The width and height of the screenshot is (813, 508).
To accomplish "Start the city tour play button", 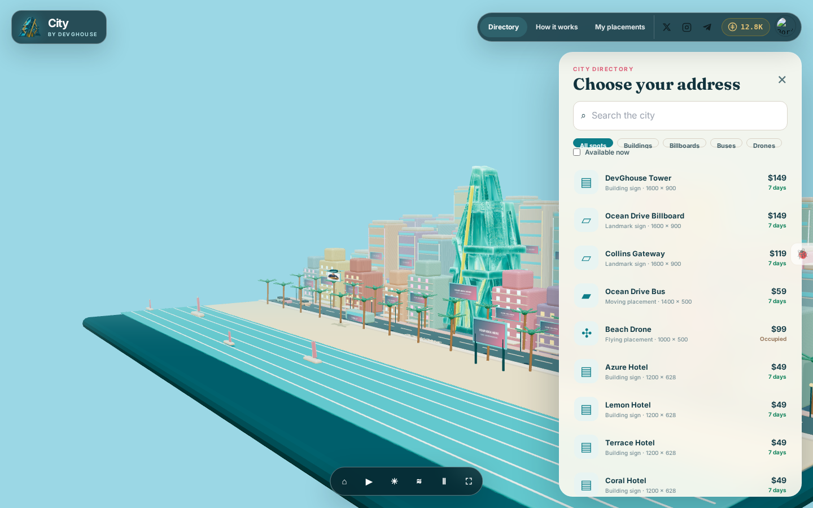I will (x=369, y=481).
